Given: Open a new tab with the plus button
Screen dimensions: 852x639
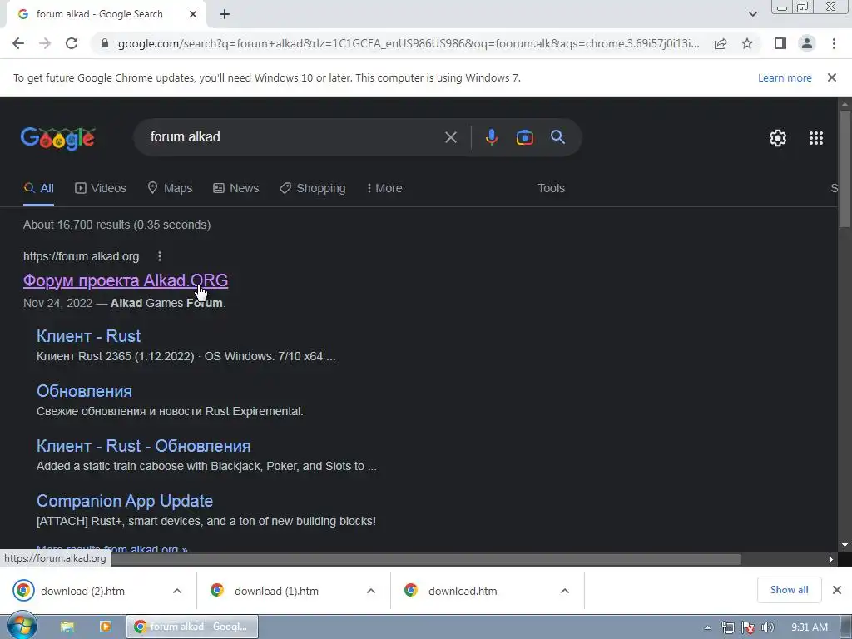Looking at the screenshot, I should [225, 14].
